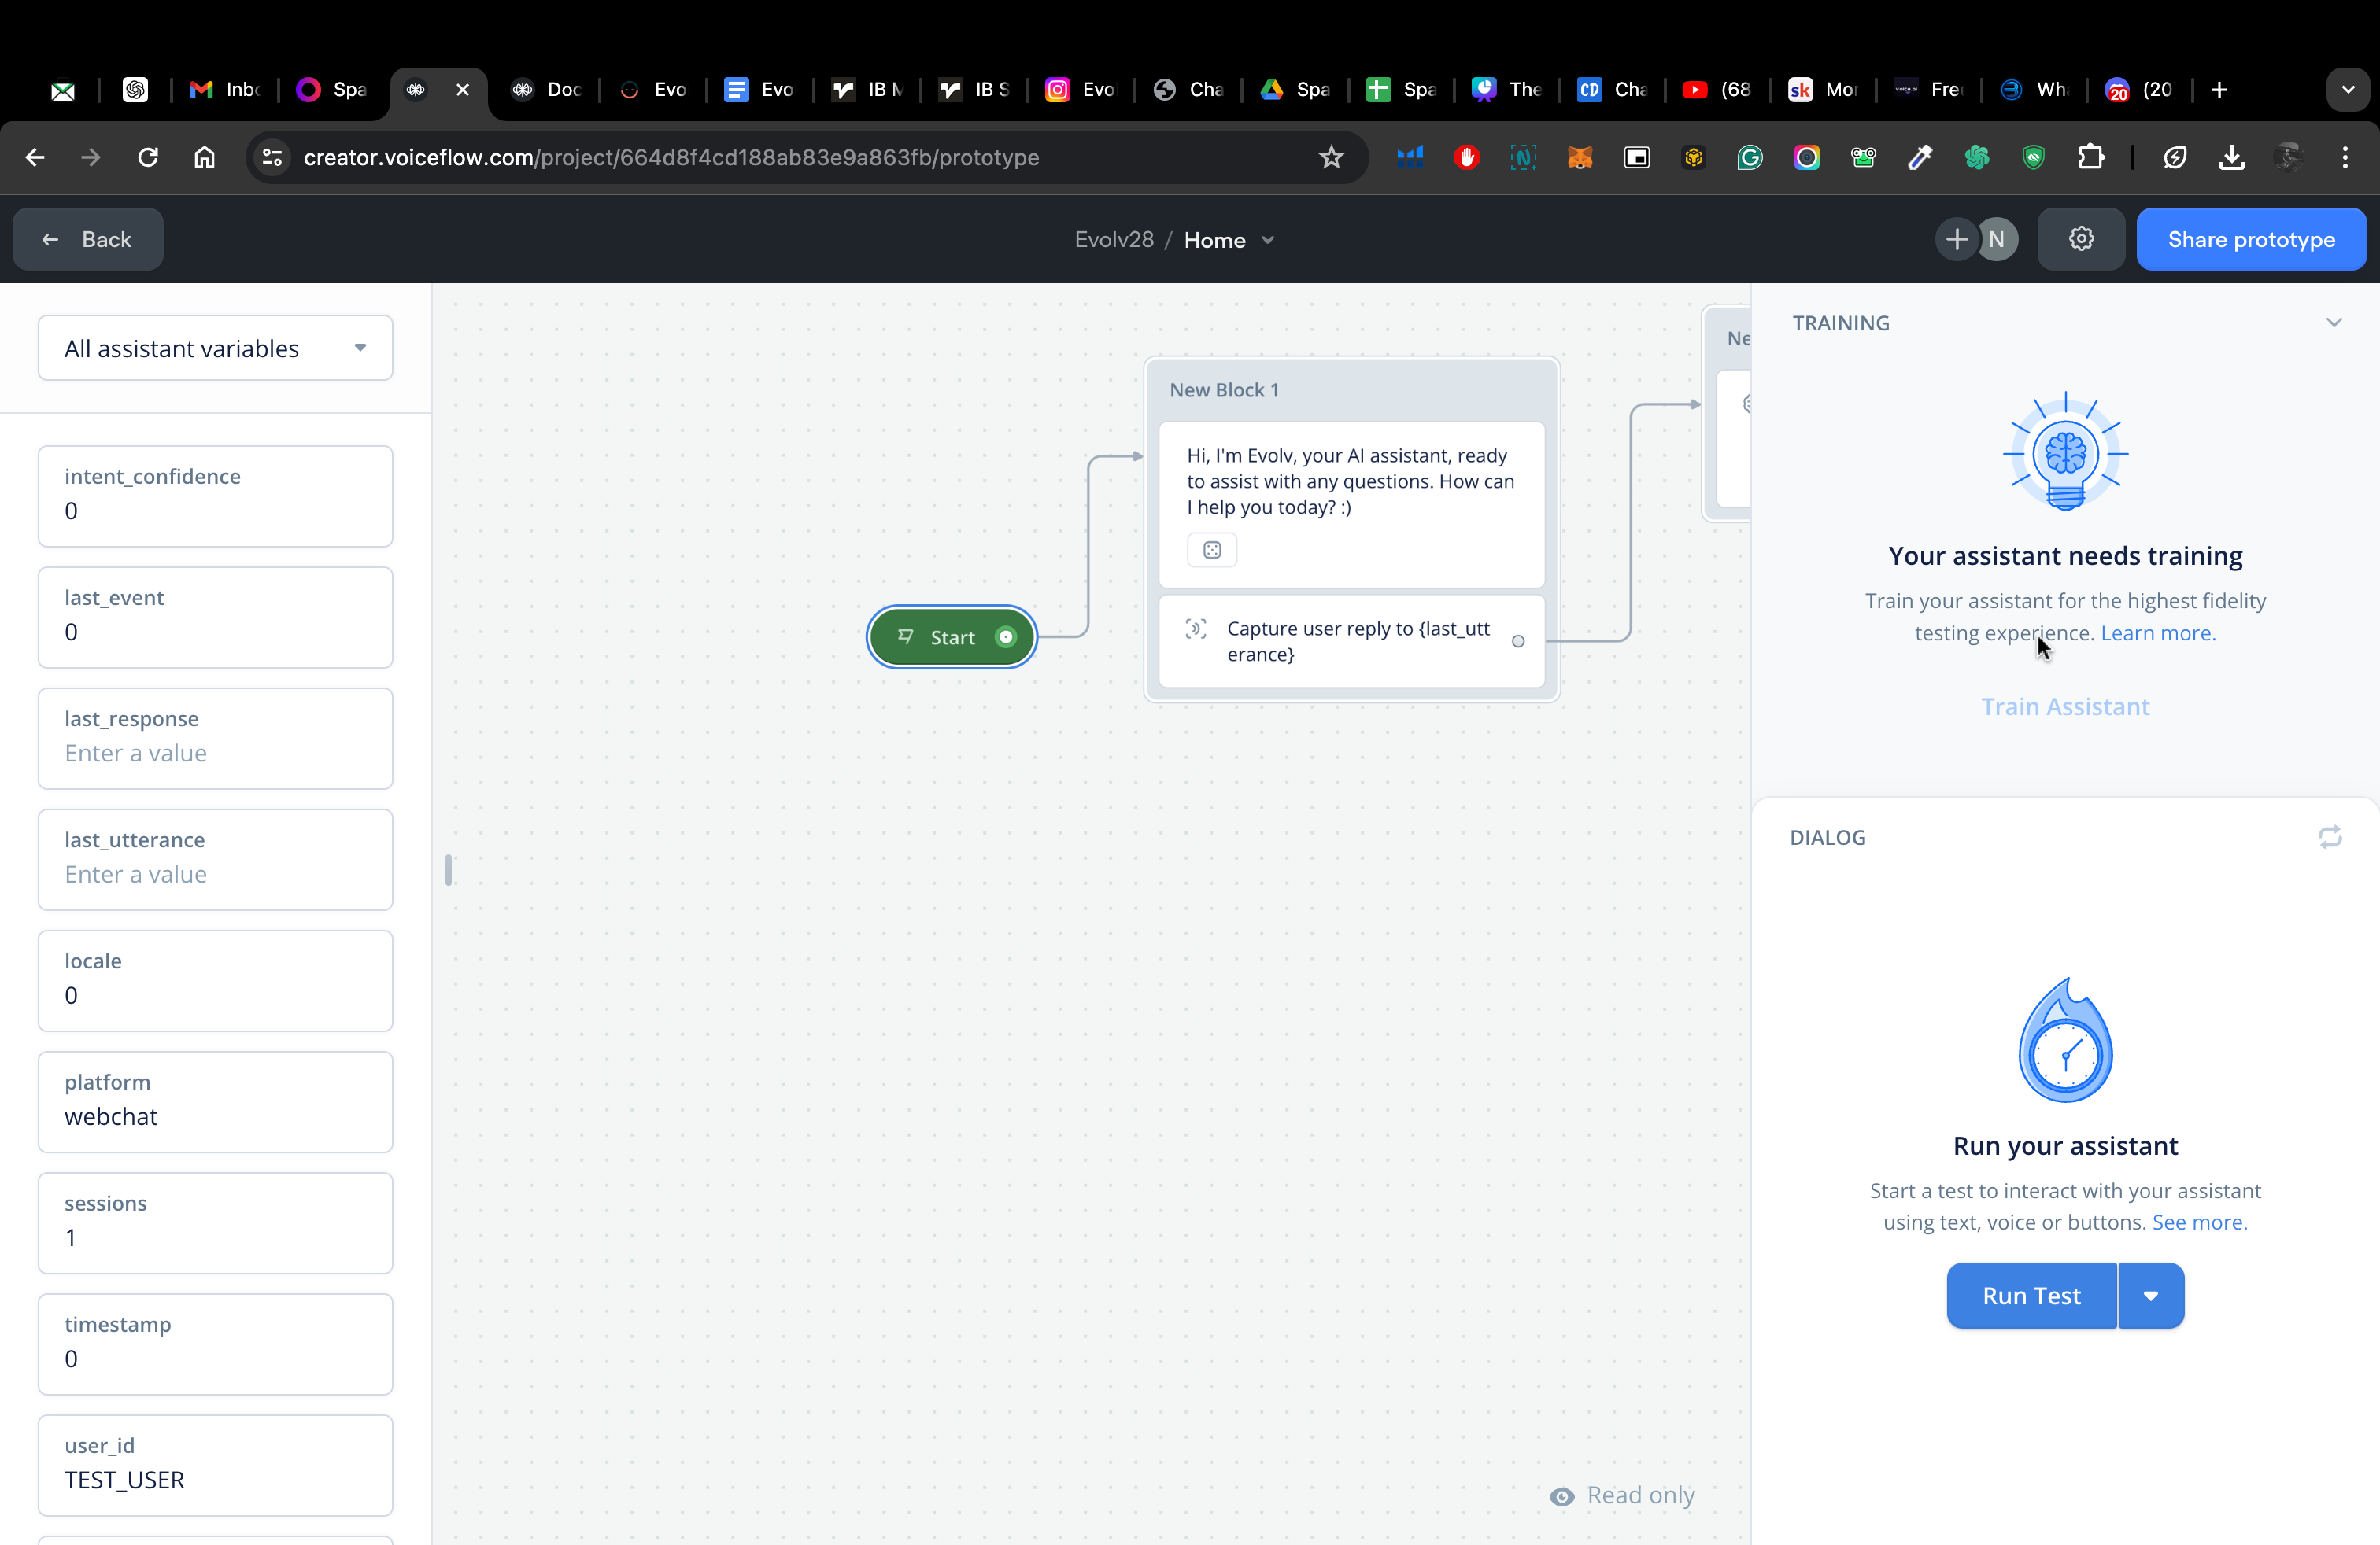Click the capture step listen icon

point(1195,629)
